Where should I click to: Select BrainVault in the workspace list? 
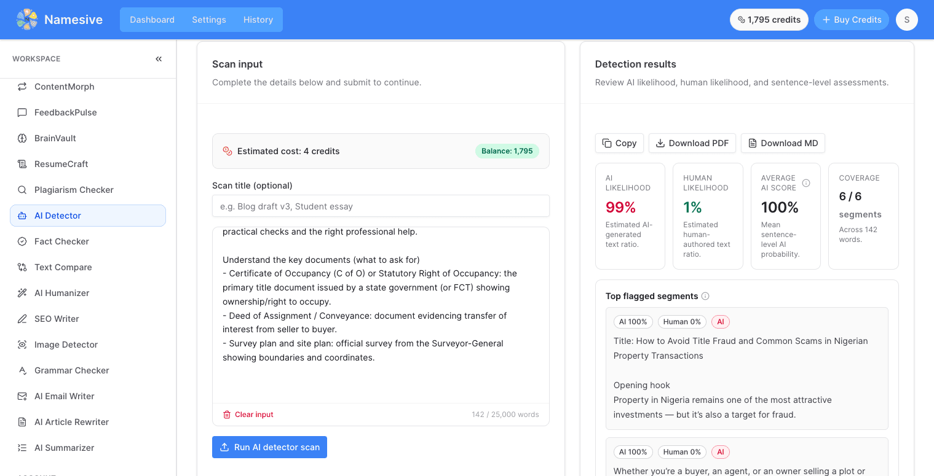tap(88, 138)
